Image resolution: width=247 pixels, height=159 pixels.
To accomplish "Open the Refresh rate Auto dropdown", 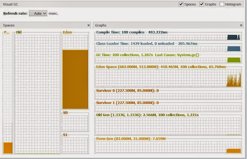I will pyautogui.click(x=38, y=14).
